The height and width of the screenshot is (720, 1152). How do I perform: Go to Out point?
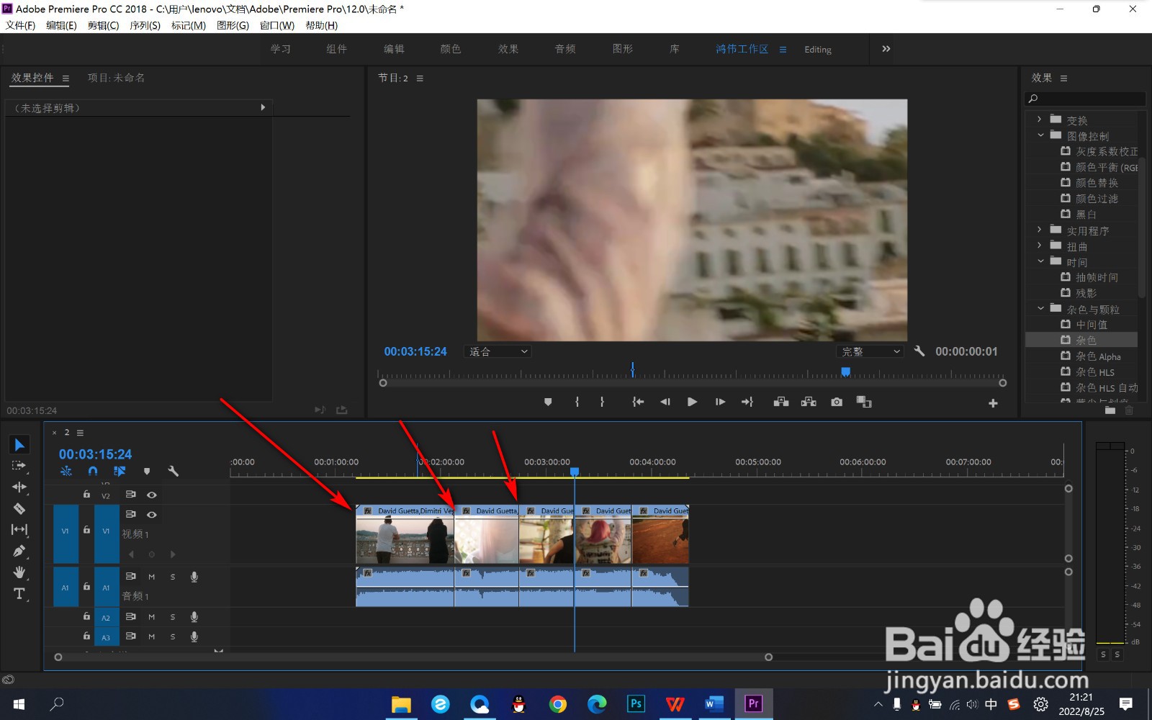pos(747,402)
